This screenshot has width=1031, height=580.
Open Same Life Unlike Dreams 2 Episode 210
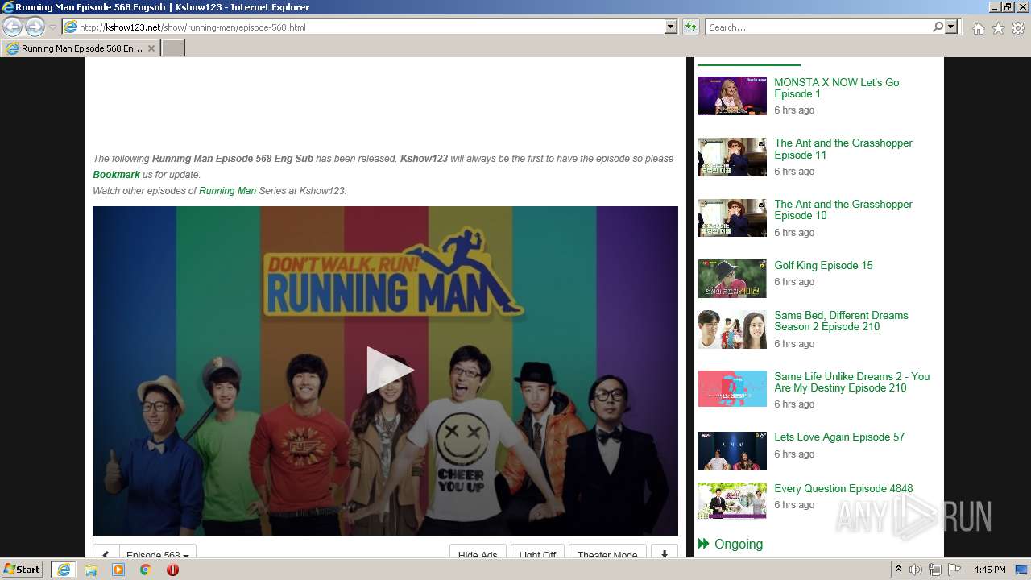(x=851, y=382)
